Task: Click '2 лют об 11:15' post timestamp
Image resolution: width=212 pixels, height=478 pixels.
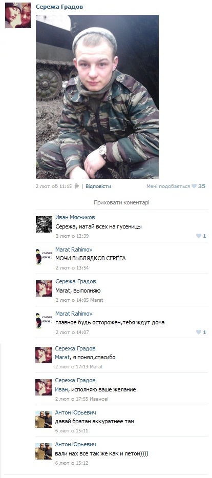Action: 54,186
